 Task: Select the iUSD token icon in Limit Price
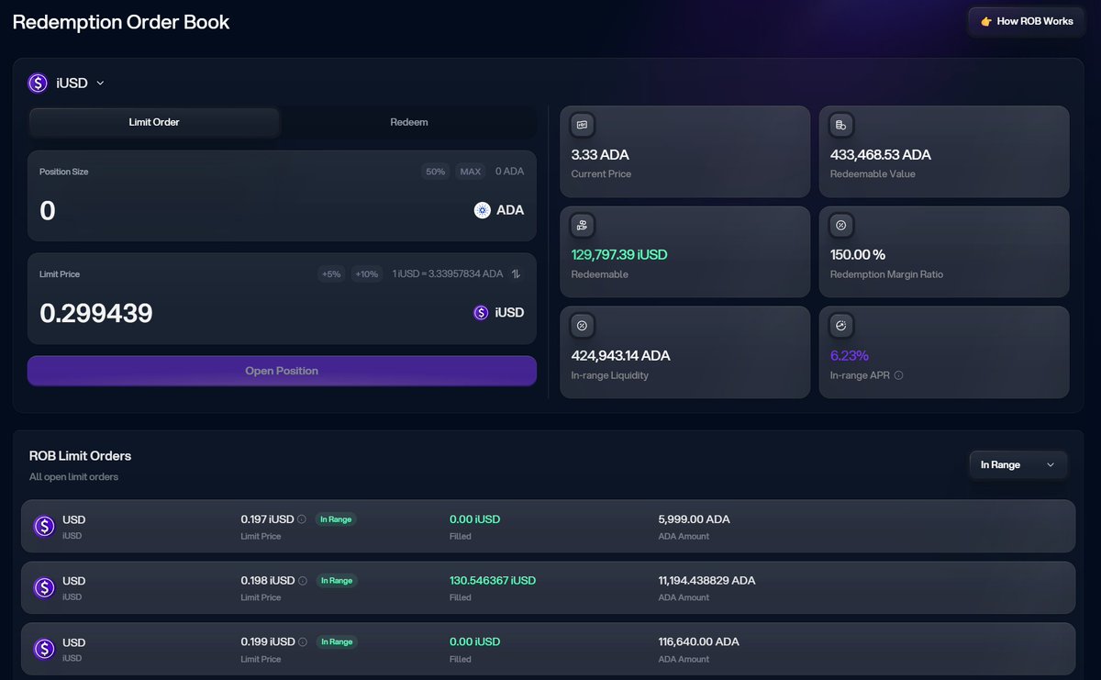[481, 312]
